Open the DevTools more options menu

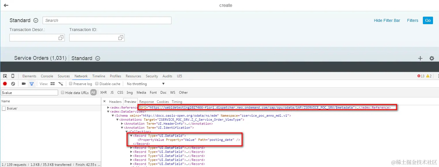[438, 76]
